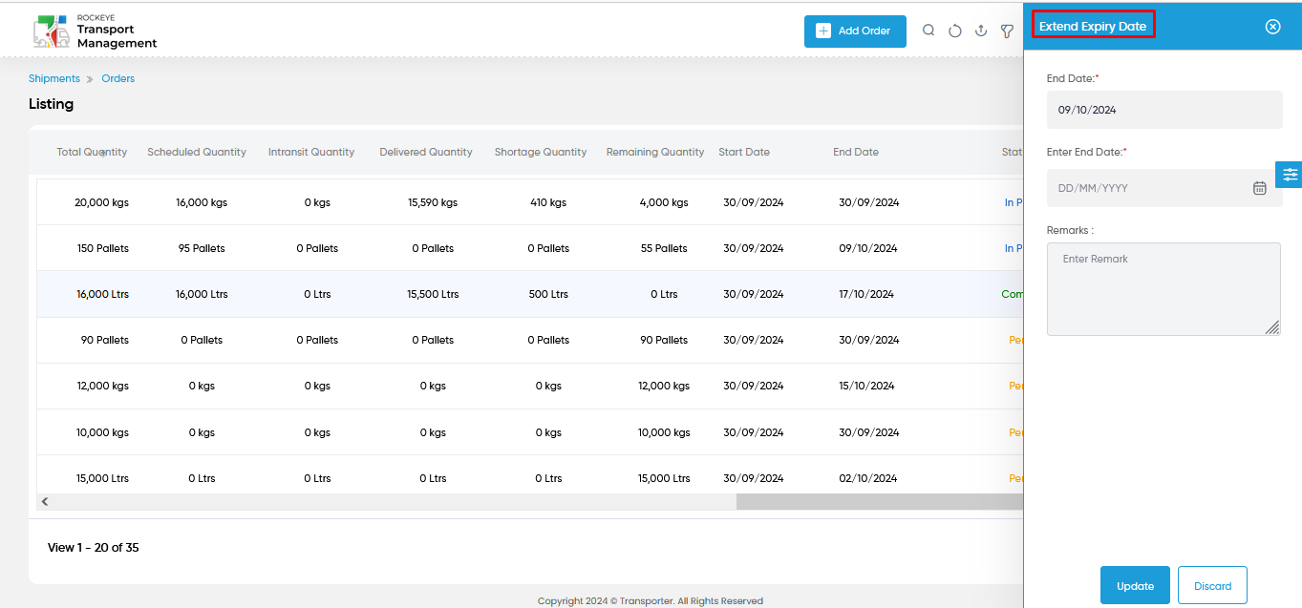
Task: Open calendar picker for Enter End Date
Action: [x=1260, y=188]
